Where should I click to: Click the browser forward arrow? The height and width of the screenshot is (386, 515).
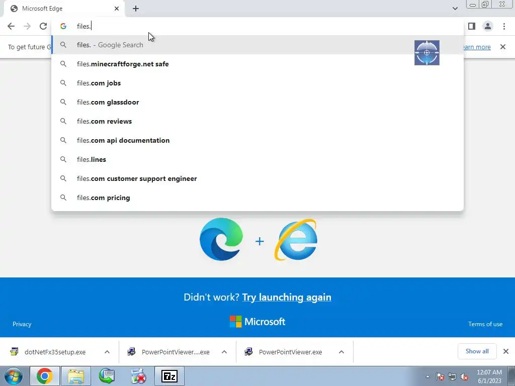click(27, 26)
